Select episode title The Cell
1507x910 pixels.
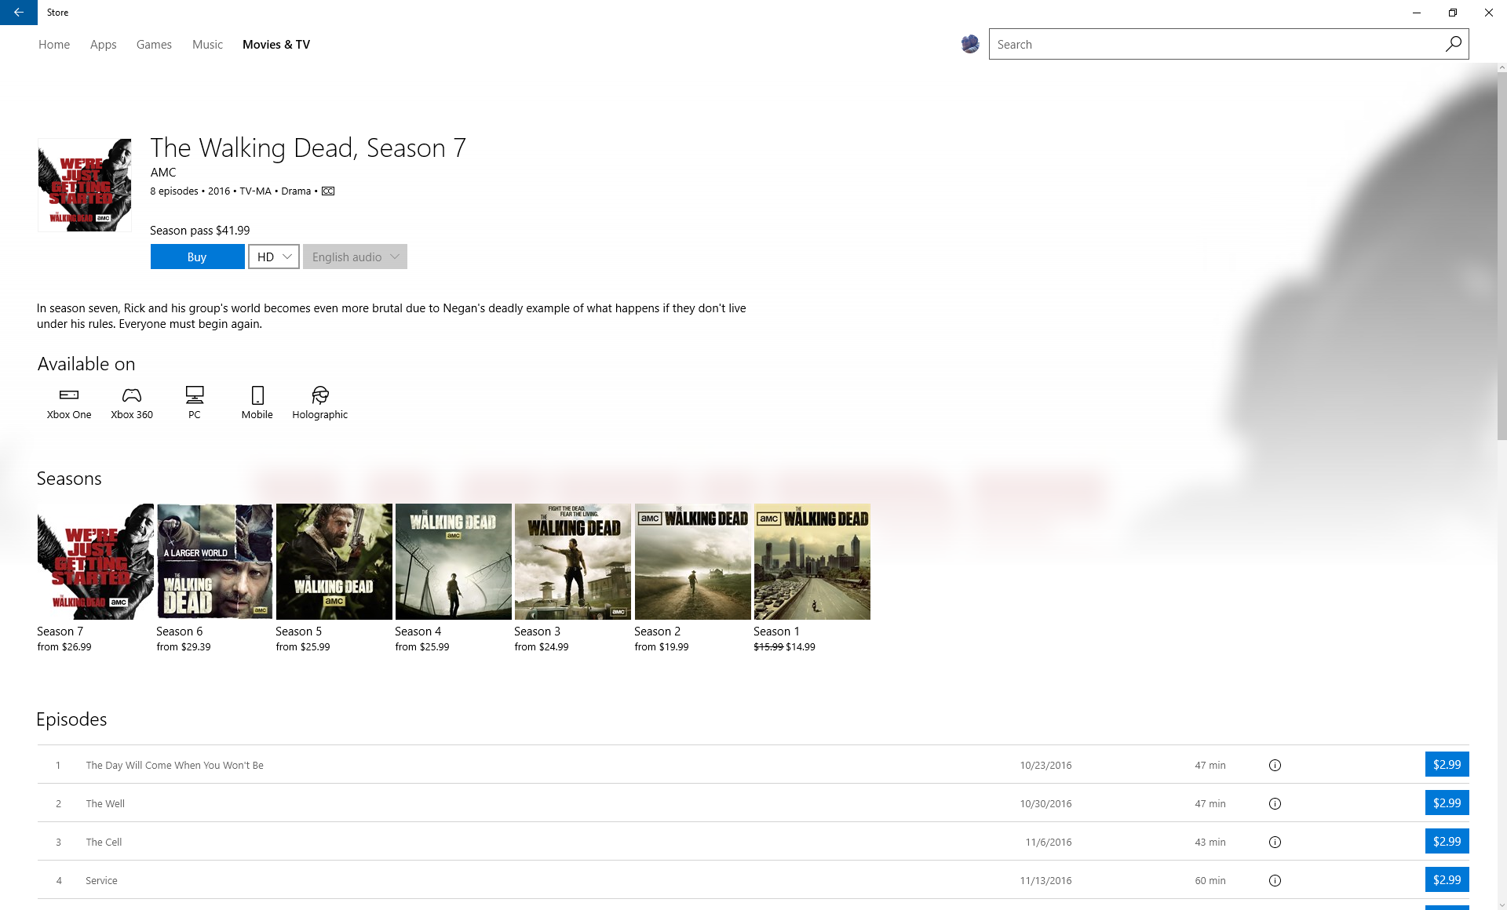(x=104, y=842)
